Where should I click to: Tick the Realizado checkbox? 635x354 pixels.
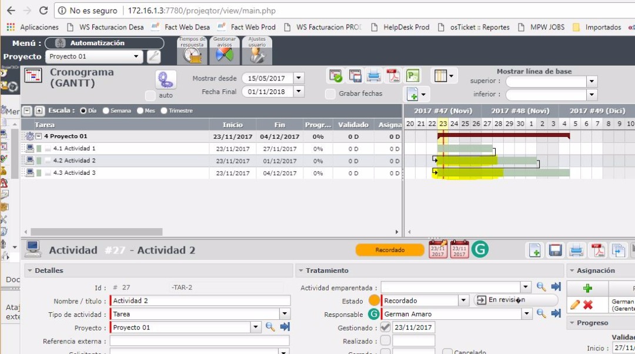click(385, 340)
